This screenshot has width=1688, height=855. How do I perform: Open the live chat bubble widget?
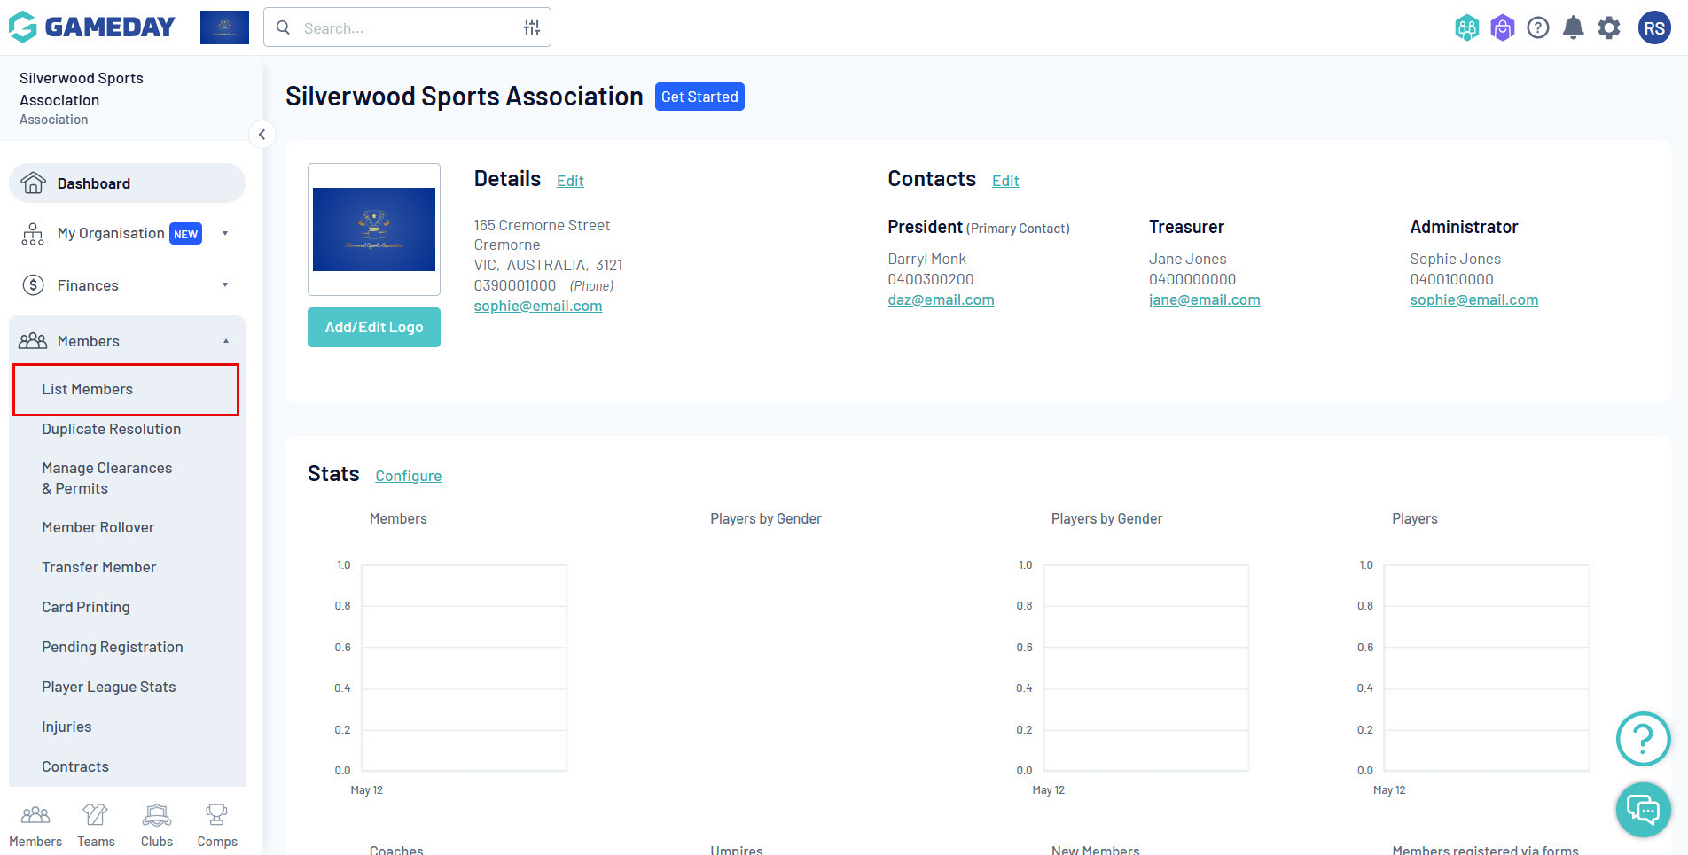tap(1643, 809)
